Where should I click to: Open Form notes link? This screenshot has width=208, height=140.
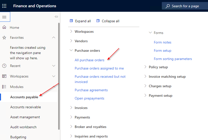(x=163, y=42)
